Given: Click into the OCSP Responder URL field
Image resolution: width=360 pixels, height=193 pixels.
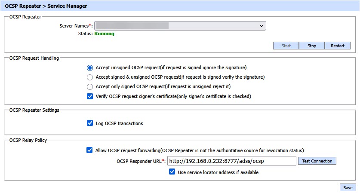Looking at the screenshot, I should 231,161.
